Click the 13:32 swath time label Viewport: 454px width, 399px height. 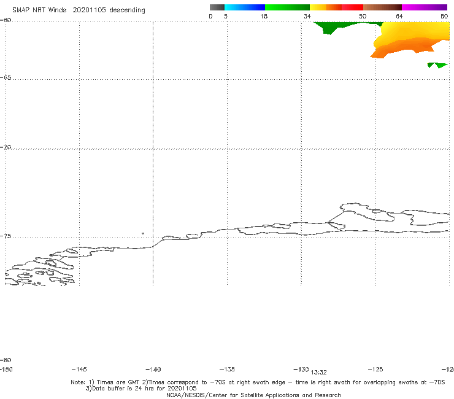coord(318,373)
